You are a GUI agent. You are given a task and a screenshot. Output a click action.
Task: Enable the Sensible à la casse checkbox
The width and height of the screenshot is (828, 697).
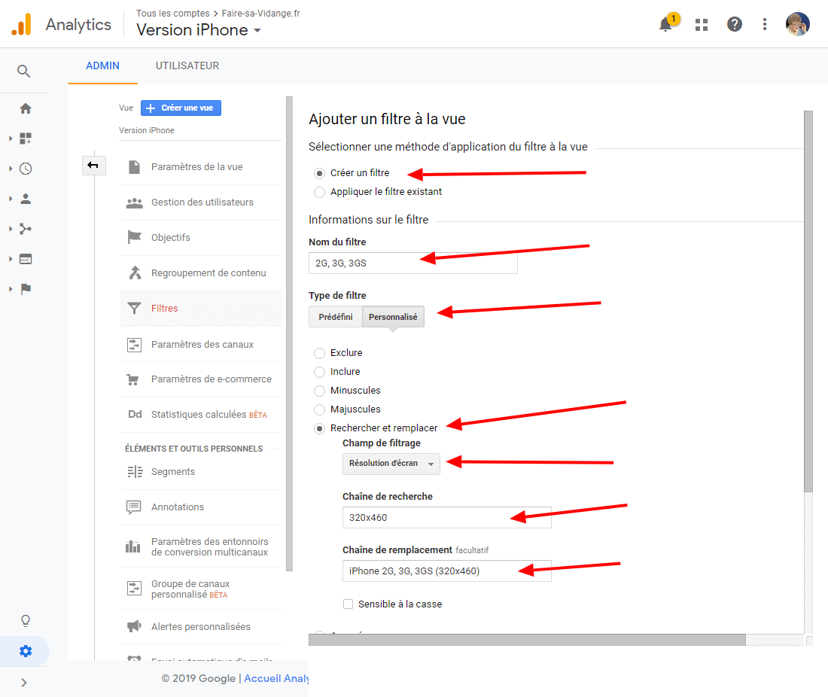tap(348, 604)
